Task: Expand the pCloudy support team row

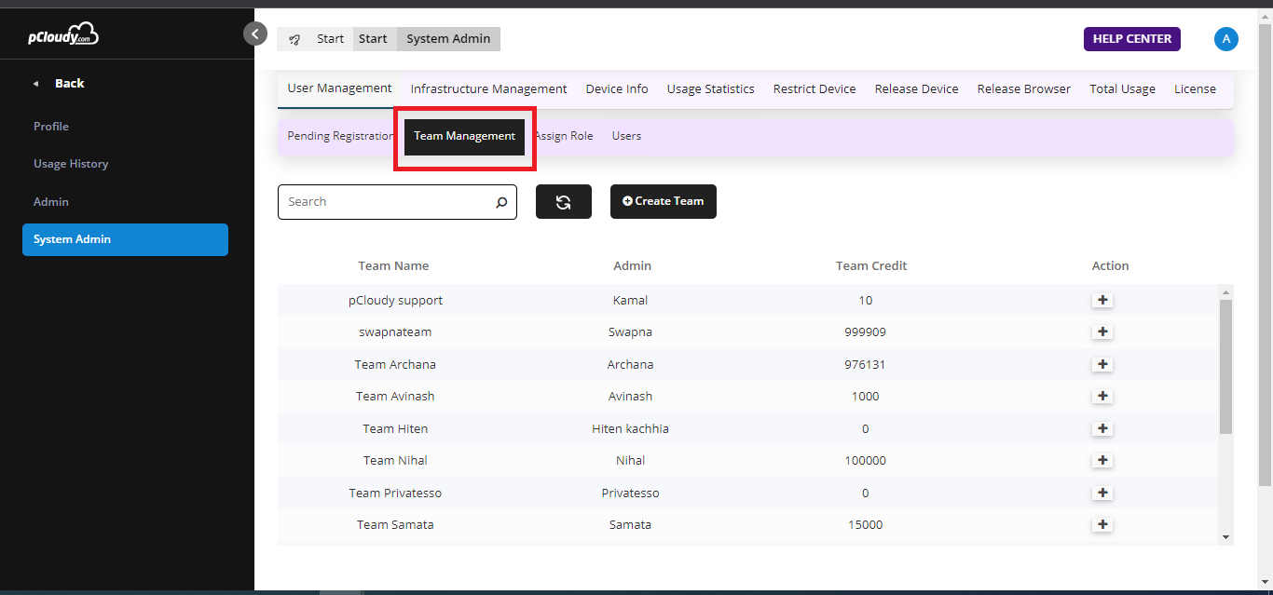Action: click(1102, 301)
